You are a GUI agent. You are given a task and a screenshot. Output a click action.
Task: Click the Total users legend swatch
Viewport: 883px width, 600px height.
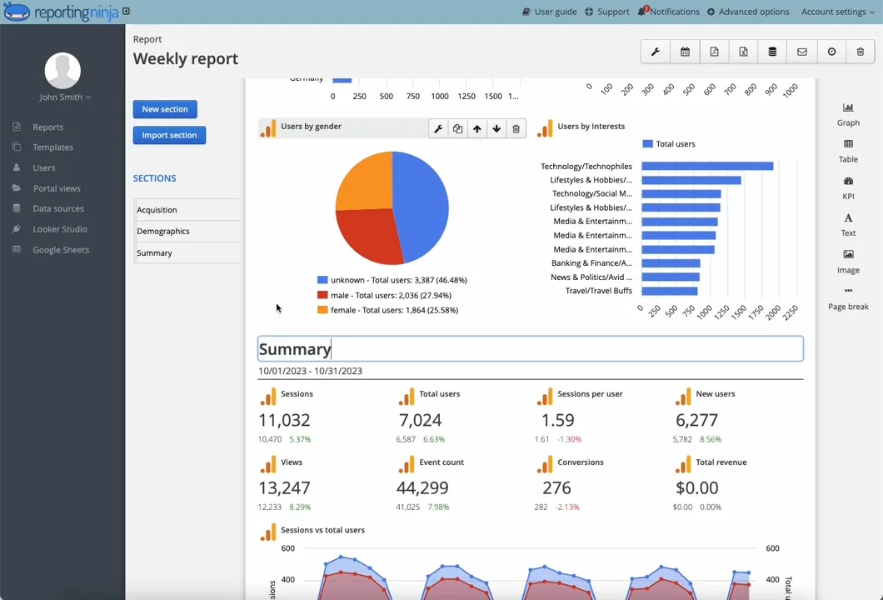pyautogui.click(x=647, y=144)
